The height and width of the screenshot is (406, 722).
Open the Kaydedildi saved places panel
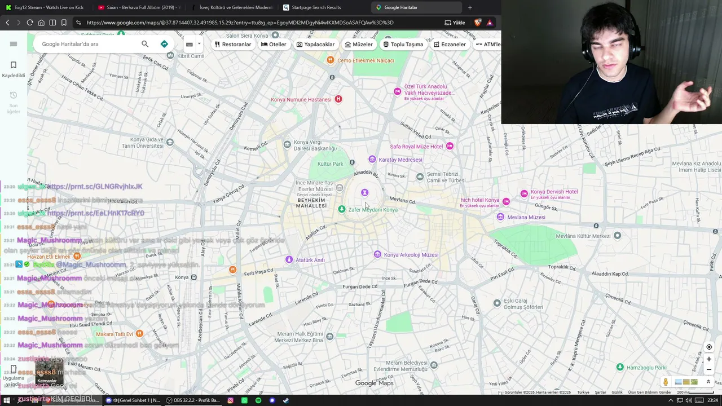click(14, 69)
